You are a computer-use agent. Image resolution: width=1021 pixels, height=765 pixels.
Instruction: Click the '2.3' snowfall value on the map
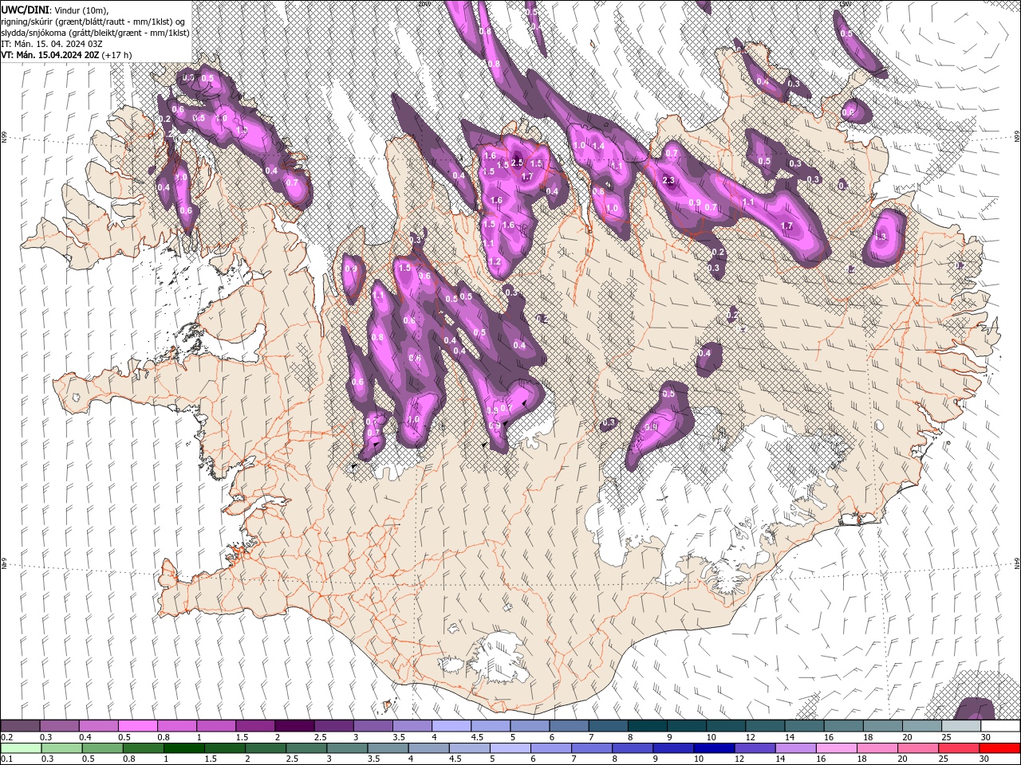668,181
